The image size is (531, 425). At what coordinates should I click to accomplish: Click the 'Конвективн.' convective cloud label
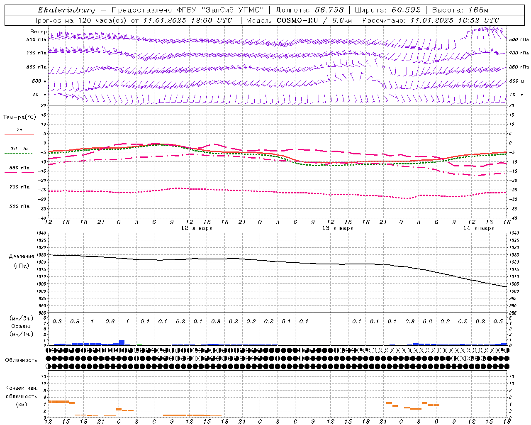pos(22,388)
